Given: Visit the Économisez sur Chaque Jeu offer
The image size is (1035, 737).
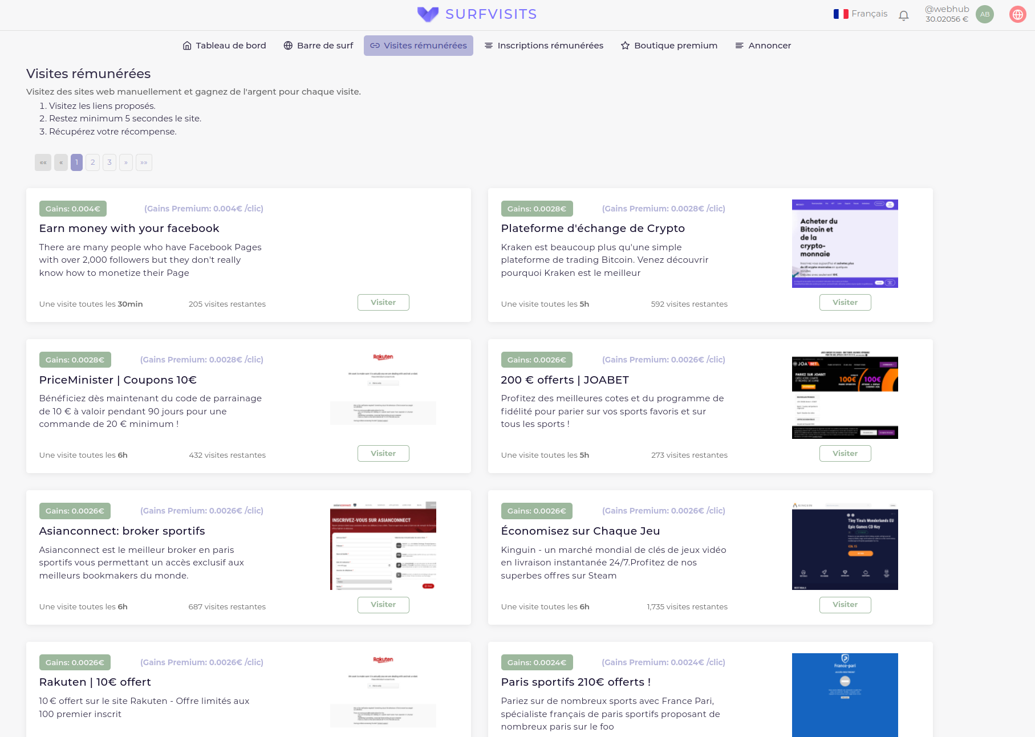Looking at the screenshot, I should pyautogui.click(x=845, y=605).
